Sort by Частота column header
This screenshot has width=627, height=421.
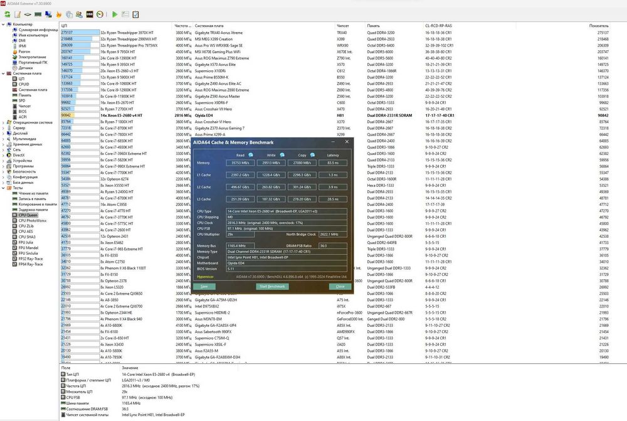(182, 26)
